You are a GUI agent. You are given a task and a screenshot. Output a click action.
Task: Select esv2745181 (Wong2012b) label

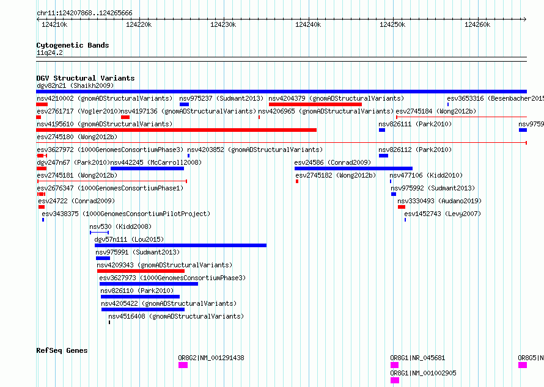click(x=77, y=175)
